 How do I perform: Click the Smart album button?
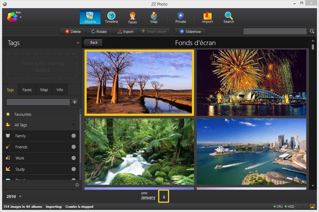click(154, 32)
